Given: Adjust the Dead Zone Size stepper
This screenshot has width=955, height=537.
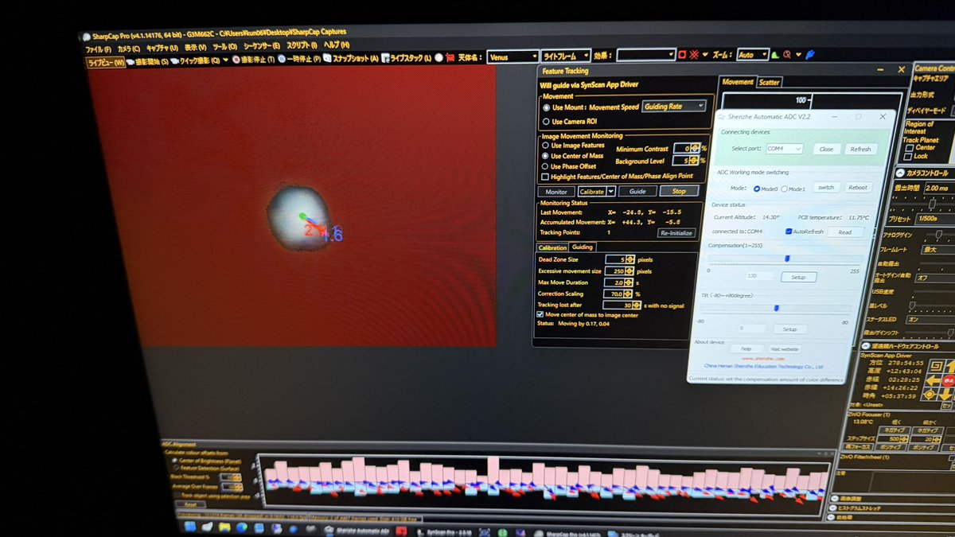Looking at the screenshot, I should tap(630, 259).
